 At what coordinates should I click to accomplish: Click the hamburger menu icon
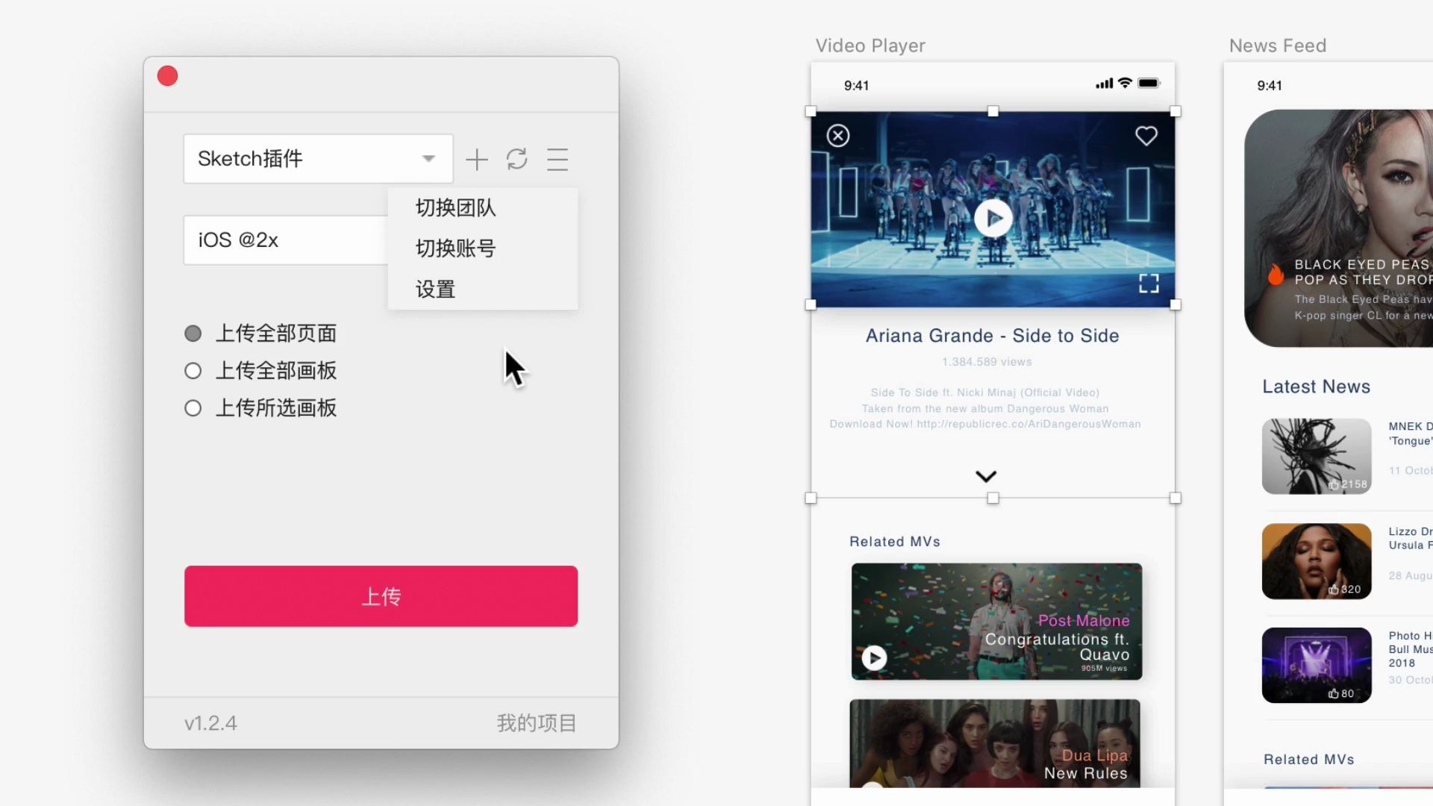tap(557, 158)
